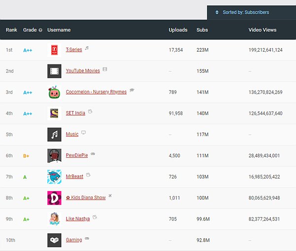Screen dimensions: 296x251
Task: Click the category icon next to SET India
Action: 90,111
